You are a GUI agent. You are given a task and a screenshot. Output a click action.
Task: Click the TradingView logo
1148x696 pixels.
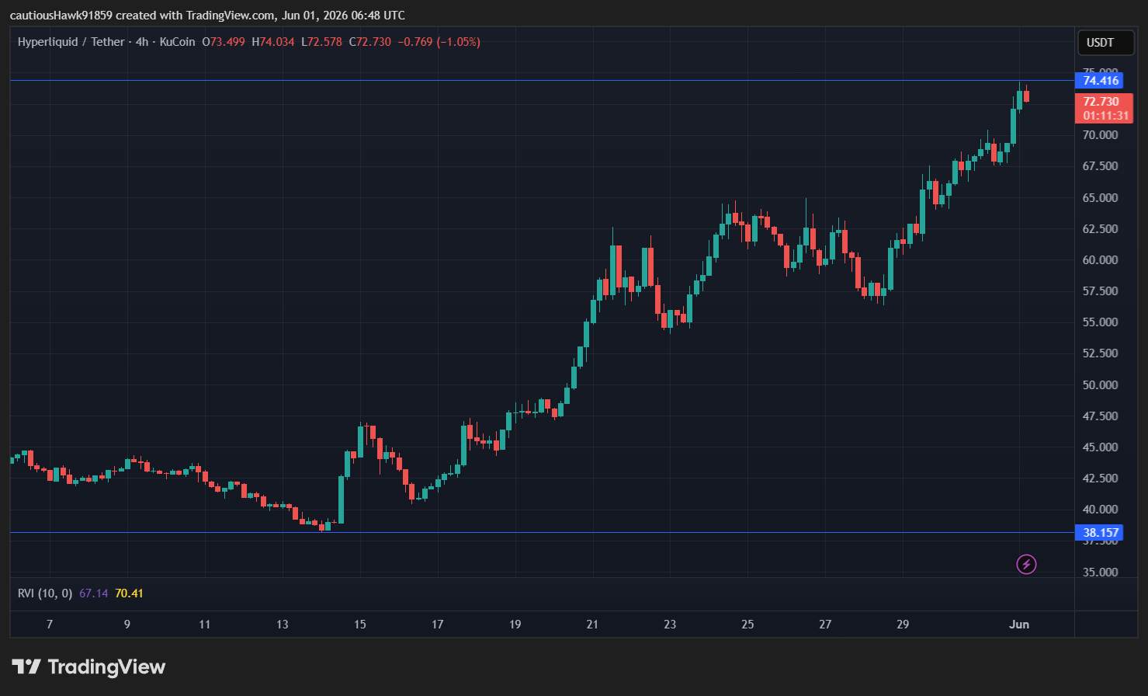pos(88,666)
